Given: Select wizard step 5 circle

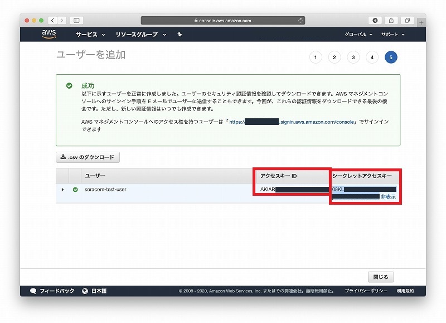Looking at the screenshot, I should [391, 57].
